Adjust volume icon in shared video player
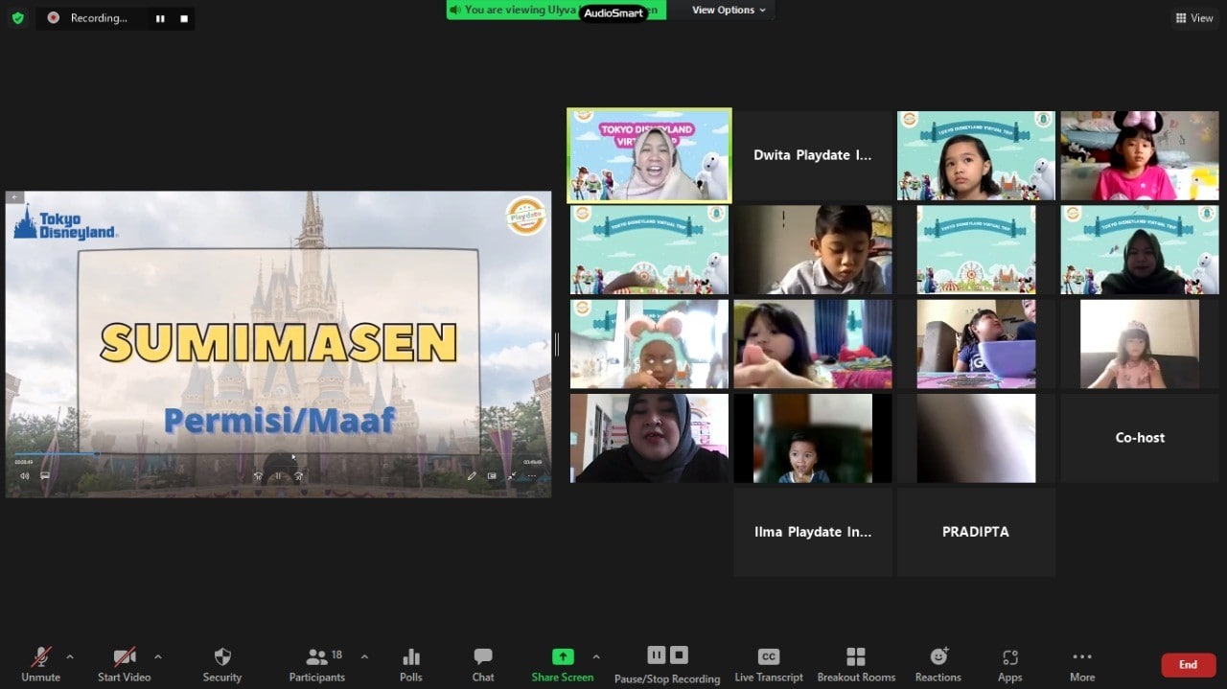This screenshot has height=689, width=1227. (24, 475)
